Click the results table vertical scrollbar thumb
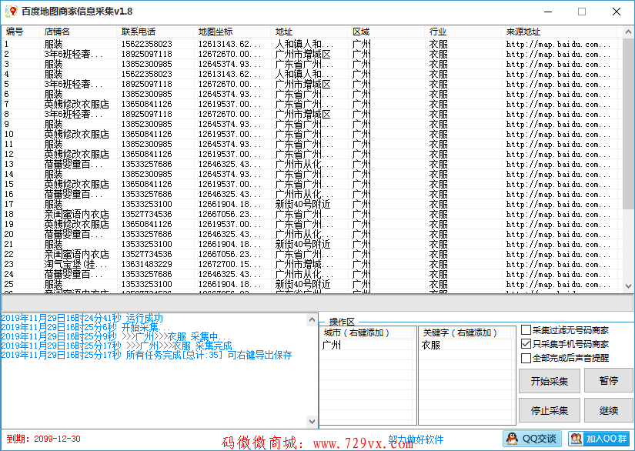The height and width of the screenshot is (451, 635). (x=628, y=123)
